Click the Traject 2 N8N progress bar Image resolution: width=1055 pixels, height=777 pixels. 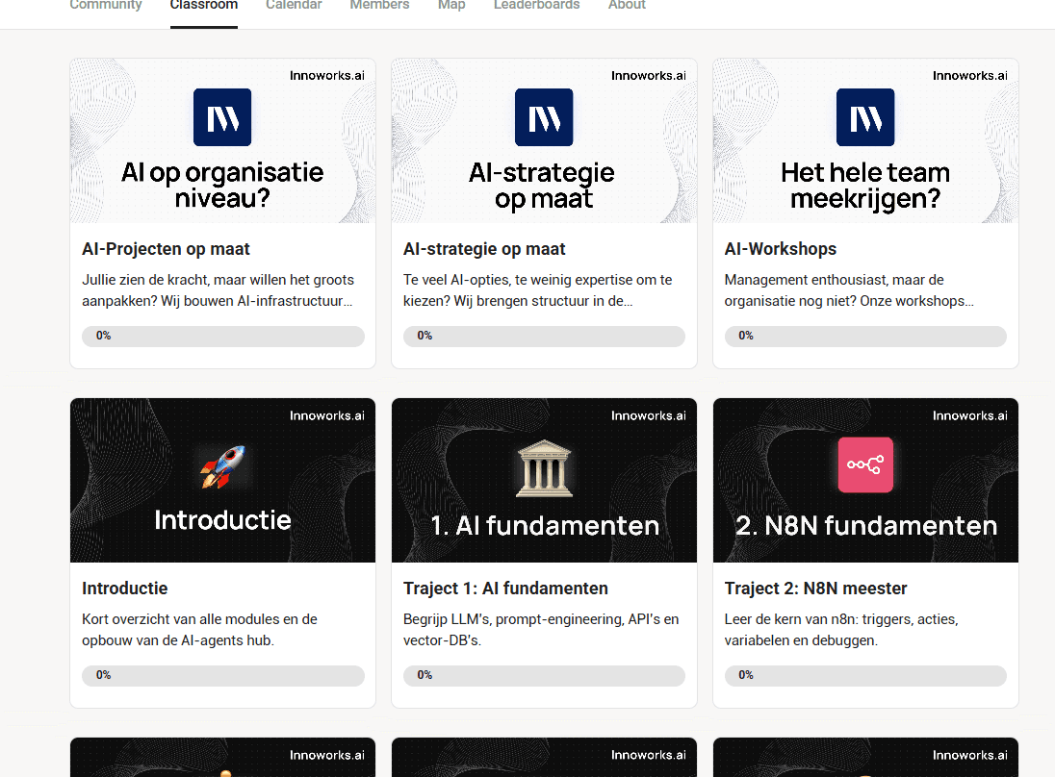click(x=865, y=675)
